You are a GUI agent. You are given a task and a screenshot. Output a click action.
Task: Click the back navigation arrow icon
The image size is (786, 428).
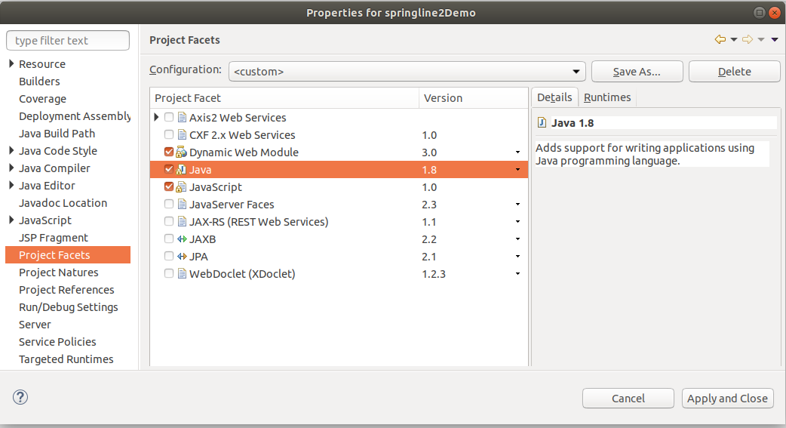720,39
